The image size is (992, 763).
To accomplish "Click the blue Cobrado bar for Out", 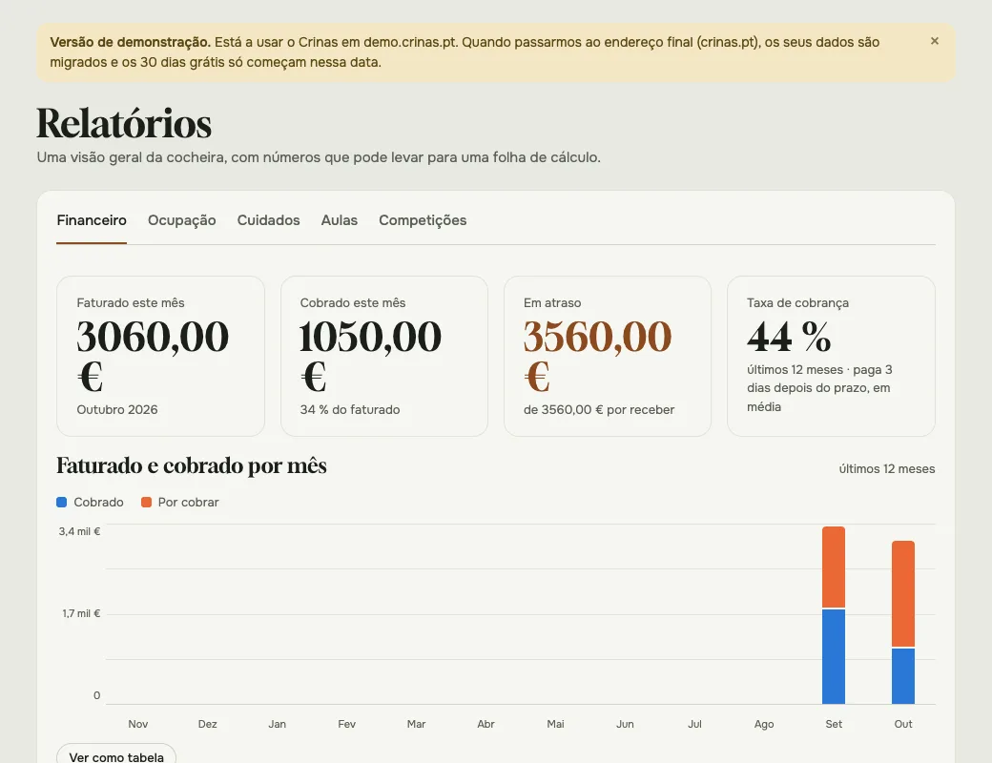I will pos(902,676).
